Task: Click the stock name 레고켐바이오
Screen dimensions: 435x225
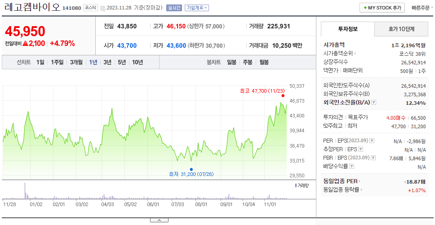Action: (32, 7)
